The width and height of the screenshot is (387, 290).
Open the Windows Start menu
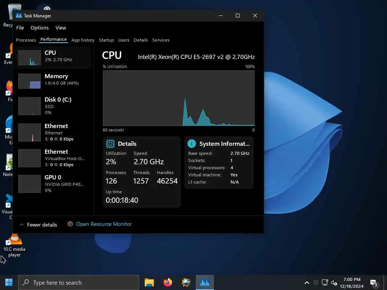pyautogui.click(x=9, y=282)
